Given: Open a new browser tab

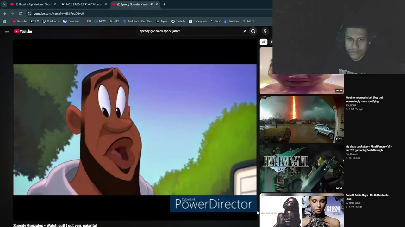Looking at the screenshot, I should [164, 4].
